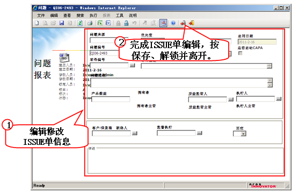The image size is (299, 193).
Task: Export to Word using toolbar icon
Action: [x=108, y=23]
